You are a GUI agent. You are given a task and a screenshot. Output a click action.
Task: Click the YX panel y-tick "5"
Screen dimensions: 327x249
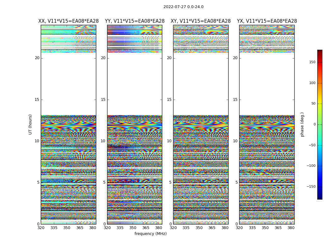236,182
